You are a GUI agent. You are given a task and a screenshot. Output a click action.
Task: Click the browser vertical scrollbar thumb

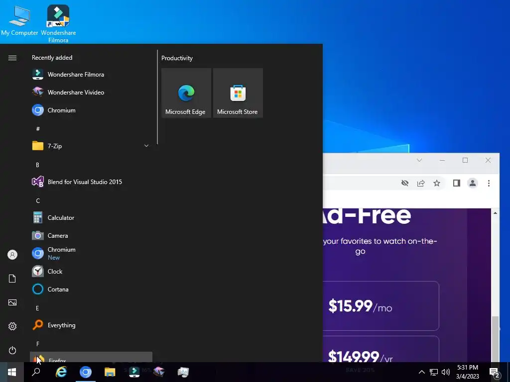click(495, 338)
